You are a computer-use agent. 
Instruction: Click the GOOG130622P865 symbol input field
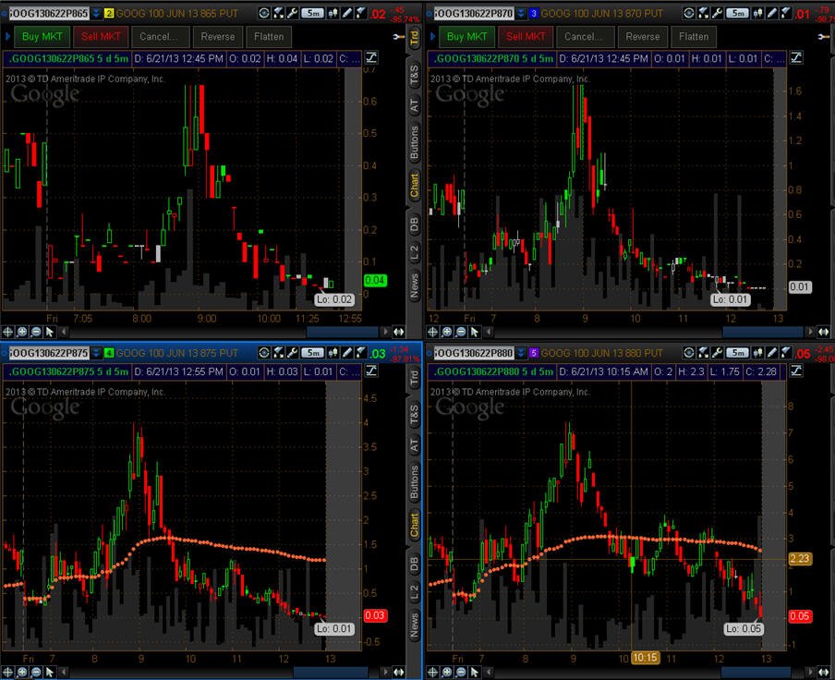(48, 13)
